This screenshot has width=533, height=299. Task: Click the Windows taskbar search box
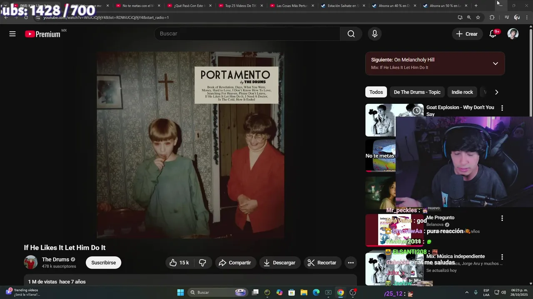(x=217, y=292)
